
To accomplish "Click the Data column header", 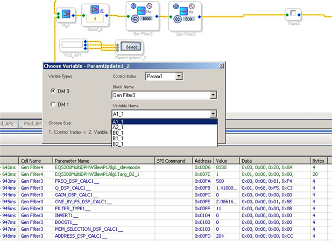I will tap(275, 161).
